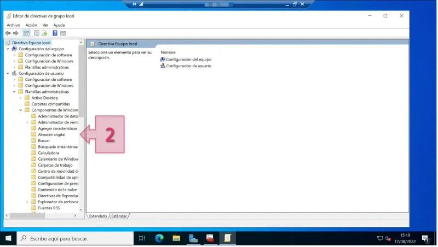Select Almacén digital folder in tree

[51, 134]
